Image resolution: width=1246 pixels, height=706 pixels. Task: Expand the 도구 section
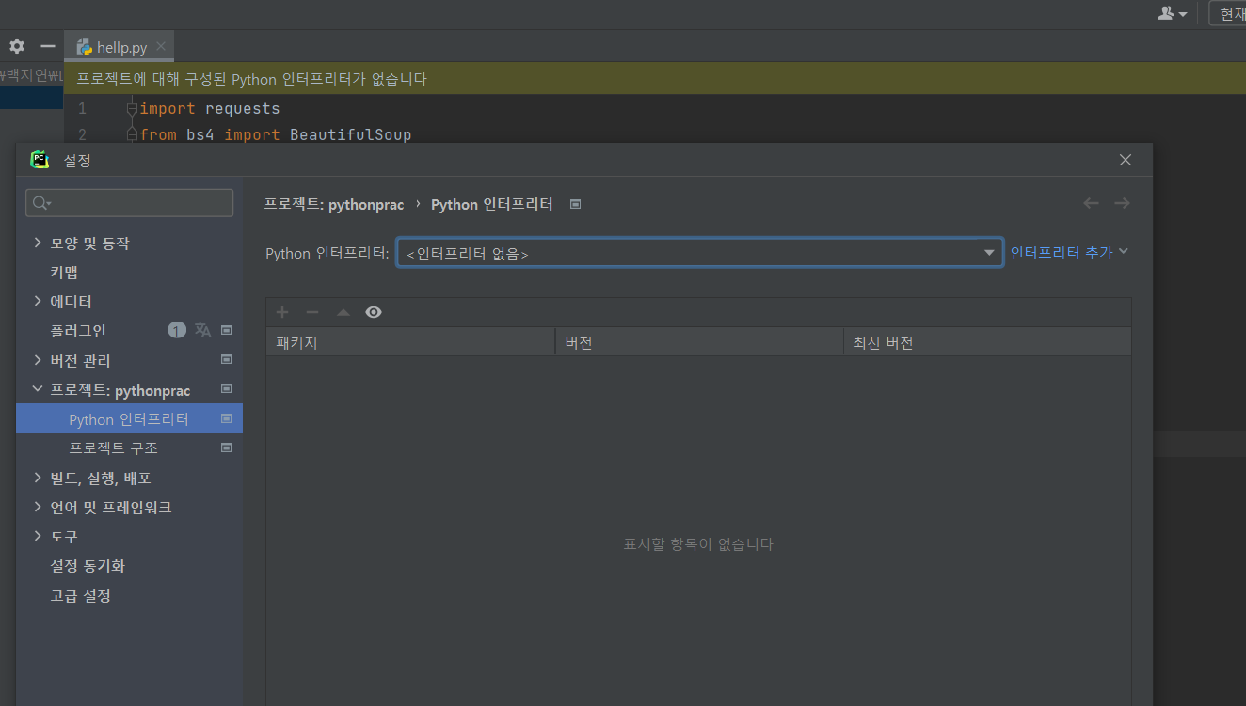pos(38,536)
